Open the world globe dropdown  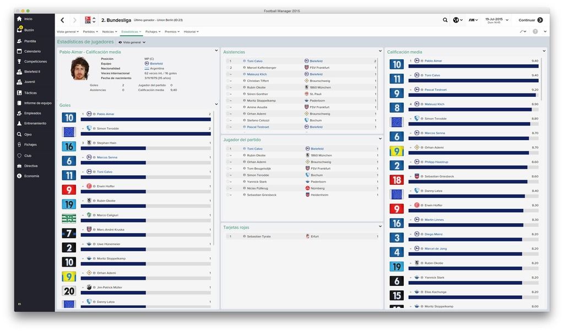coord(458,20)
